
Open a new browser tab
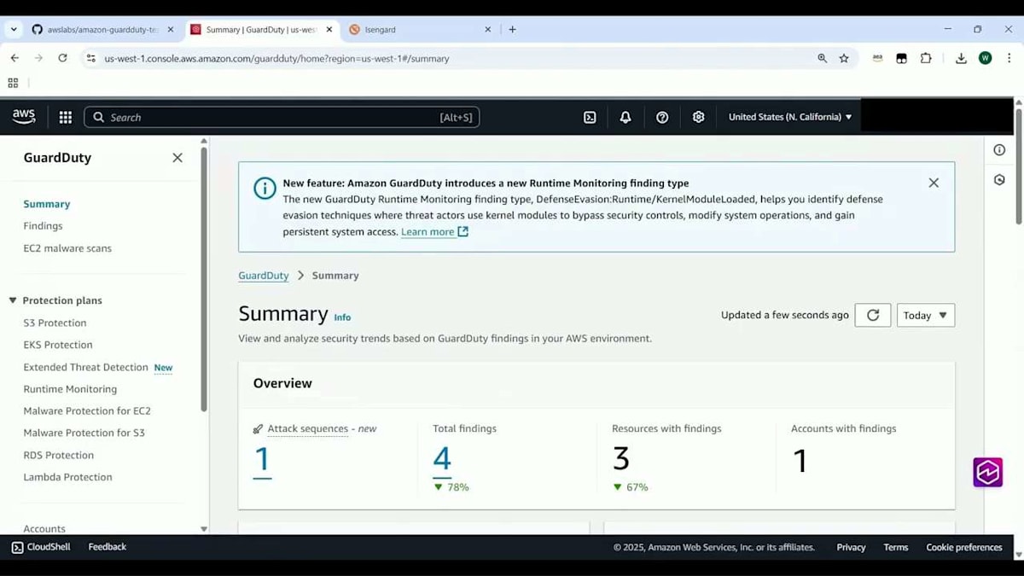coord(512,29)
